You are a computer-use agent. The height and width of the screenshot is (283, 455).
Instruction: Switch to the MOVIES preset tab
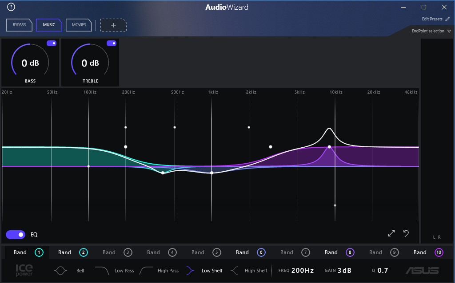[x=79, y=25]
